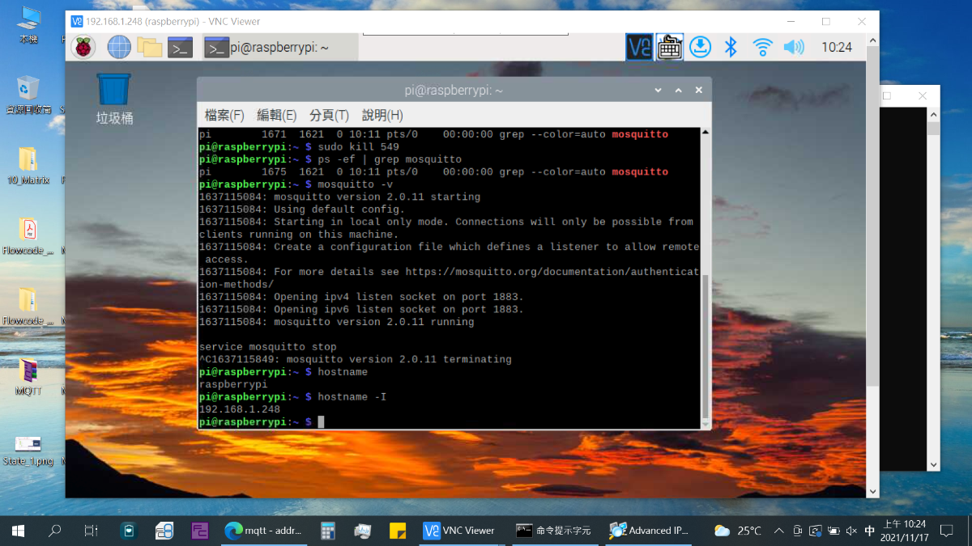
Task: Open the Wi-Fi network menu
Action: pos(762,47)
